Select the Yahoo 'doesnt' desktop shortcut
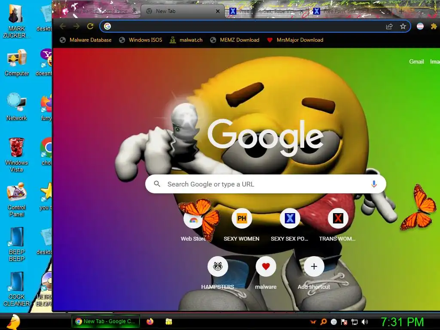 point(45,62)
